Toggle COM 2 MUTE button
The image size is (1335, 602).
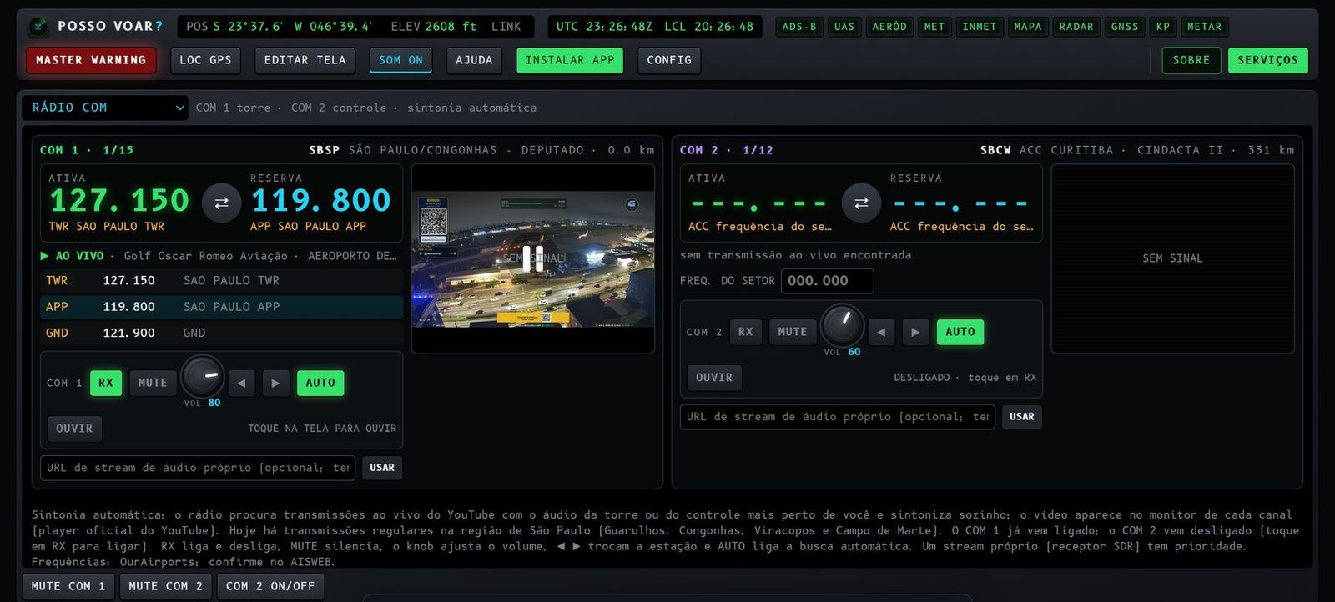pyautogui.click(x=793, y=332)
